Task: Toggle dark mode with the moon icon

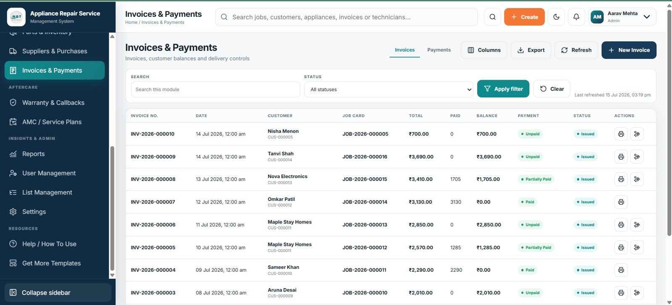Action: click(x=556, y=17)
